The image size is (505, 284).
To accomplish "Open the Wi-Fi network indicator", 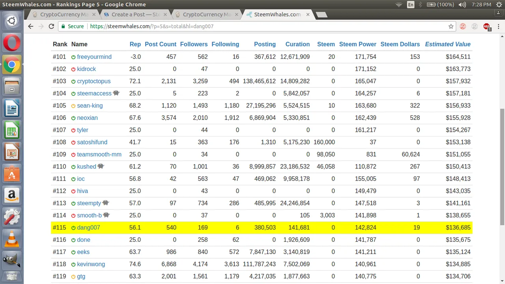I will pyautogui.click(x=399, y=5).
